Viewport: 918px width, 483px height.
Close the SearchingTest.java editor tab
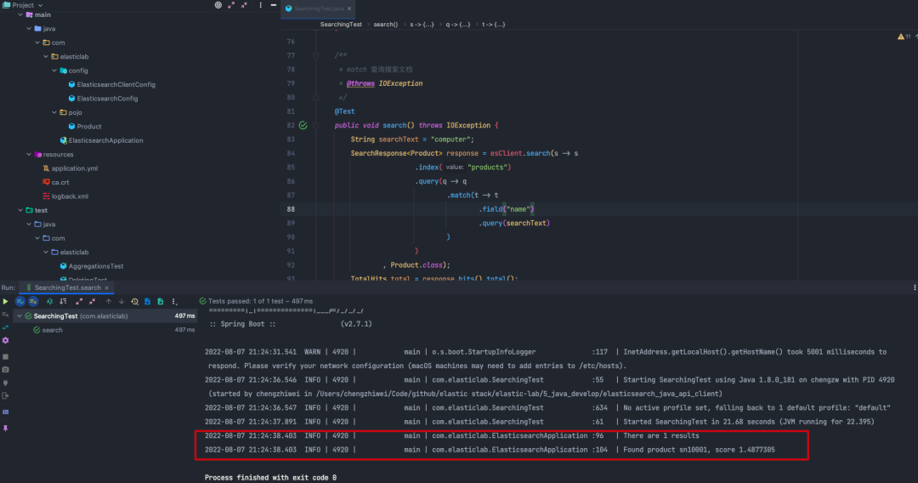coord(349,9)
